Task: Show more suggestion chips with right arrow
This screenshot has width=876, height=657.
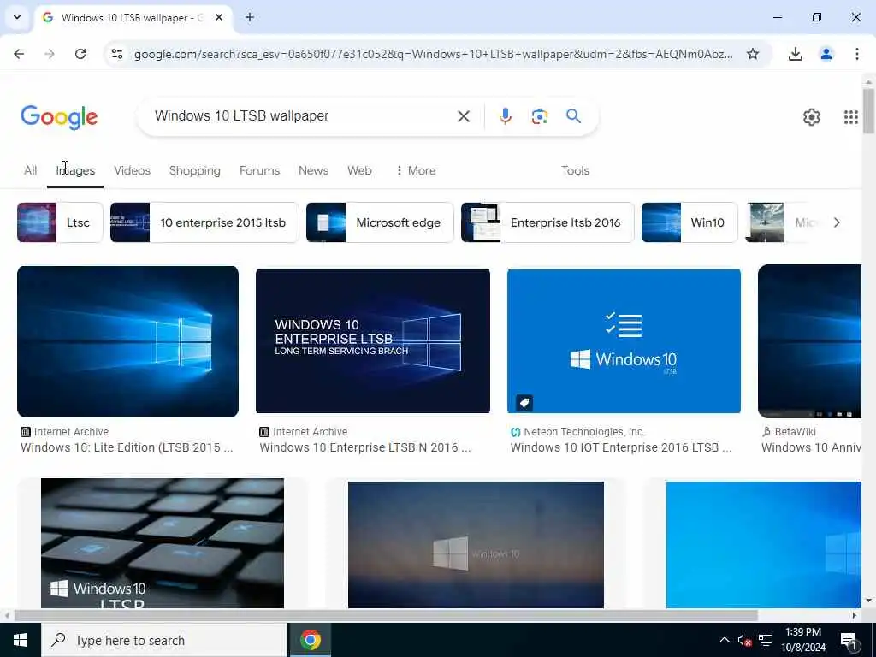Action: click(x=837, y=222)
